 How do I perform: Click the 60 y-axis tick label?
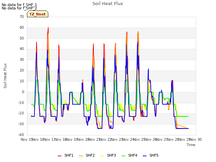click(22, 27)
